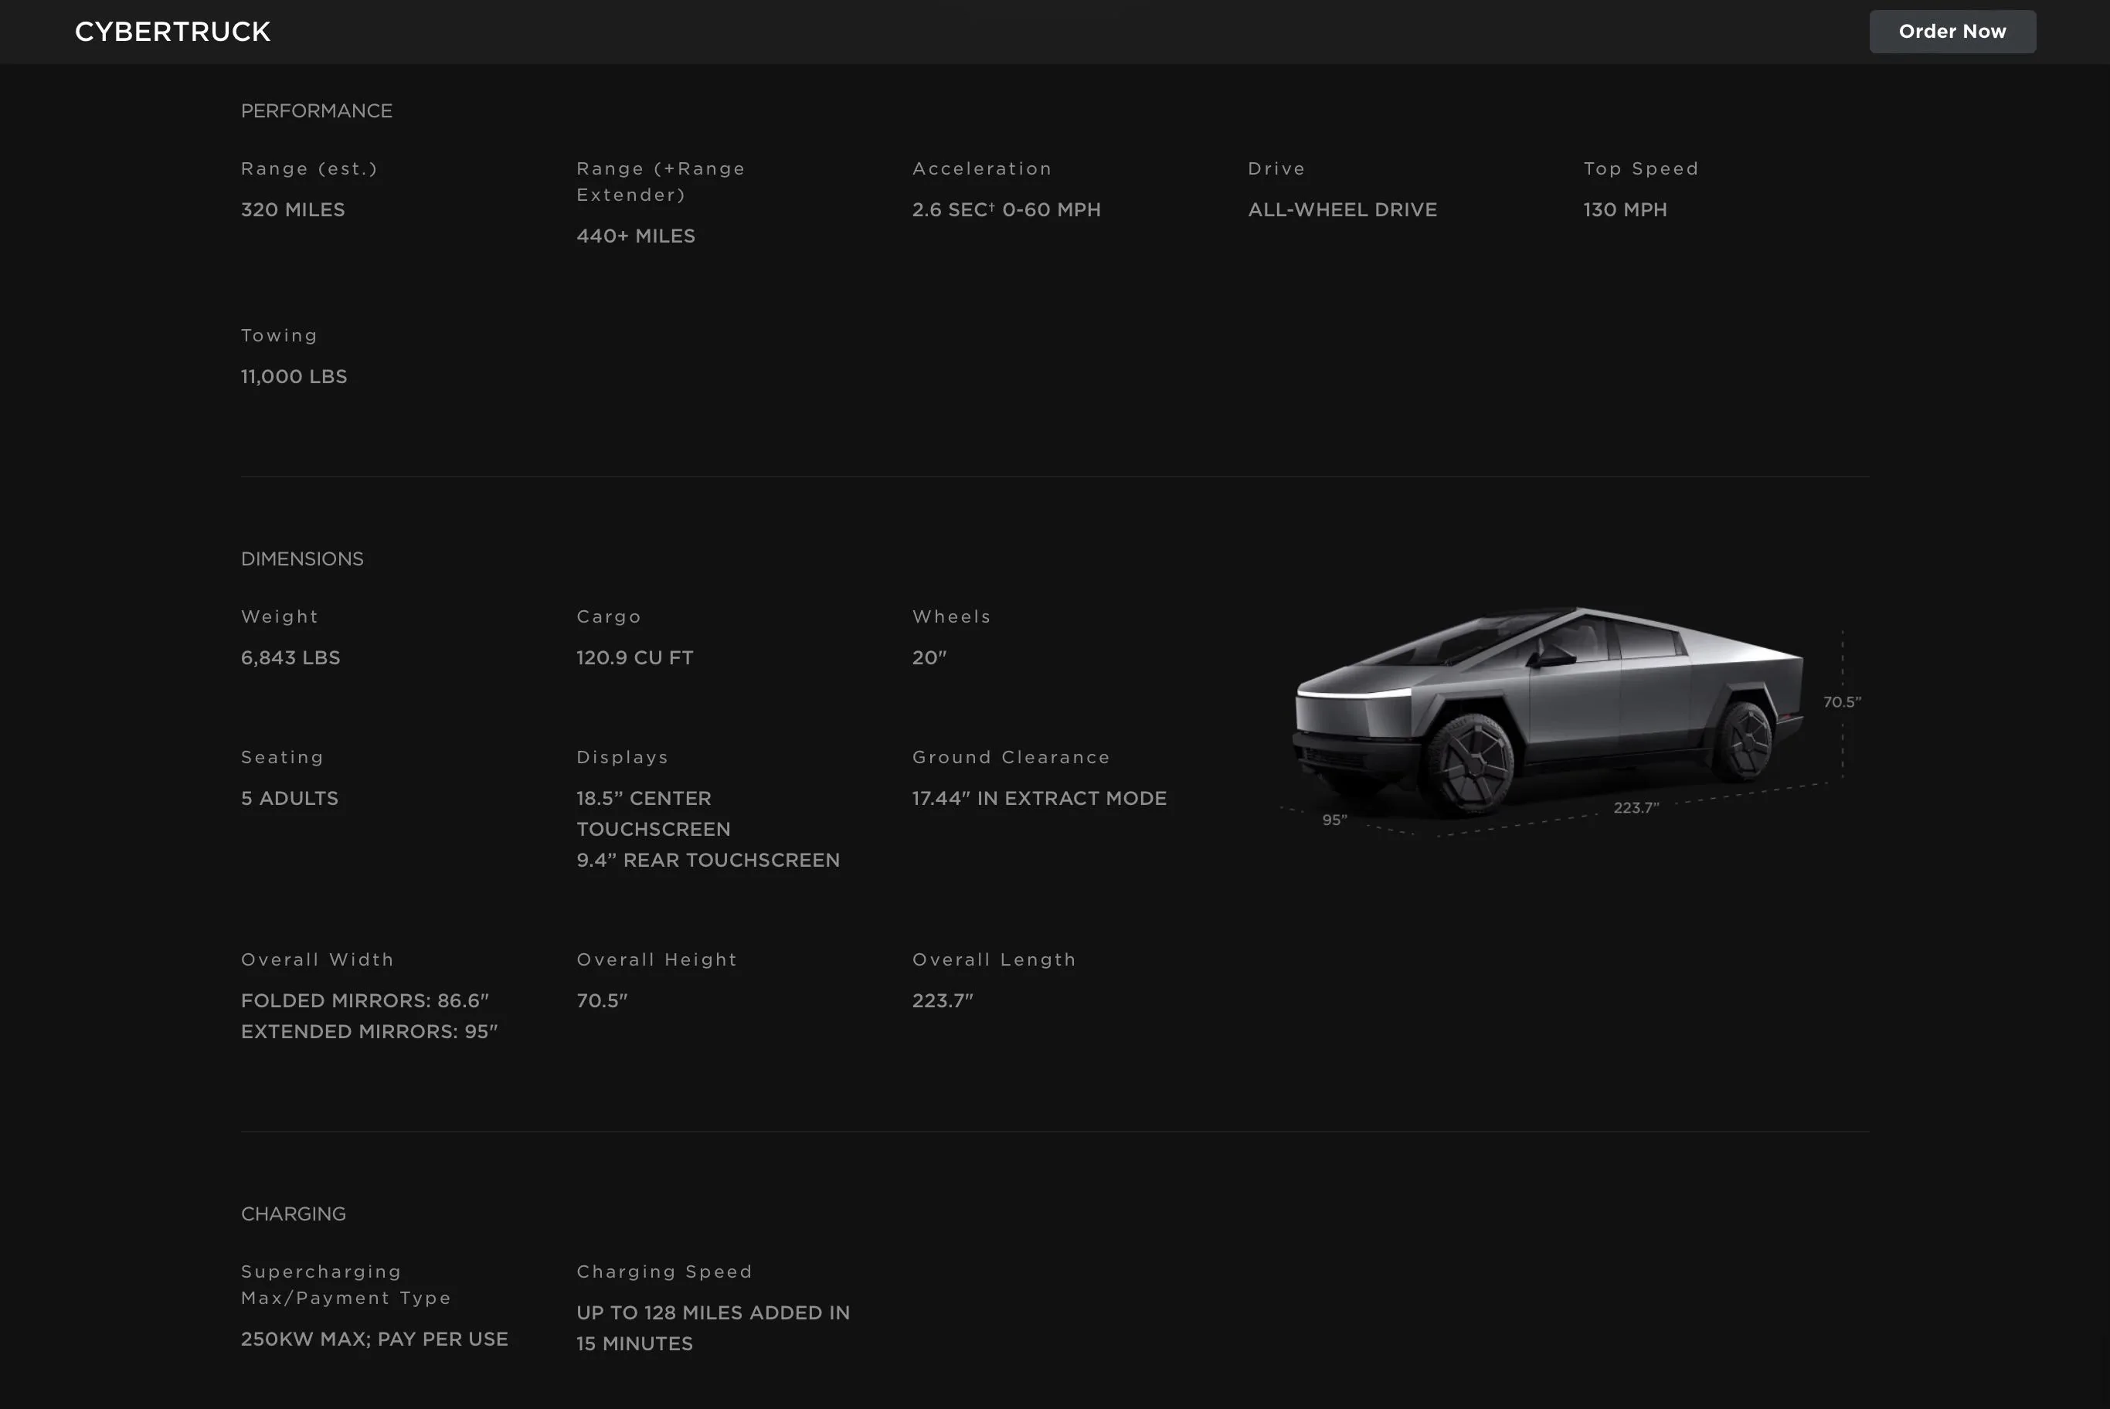The height and width of the screenshot is (1409, 2110).
Task: Click the '11,000 LBS' towing value
Action: coord(294,376)
